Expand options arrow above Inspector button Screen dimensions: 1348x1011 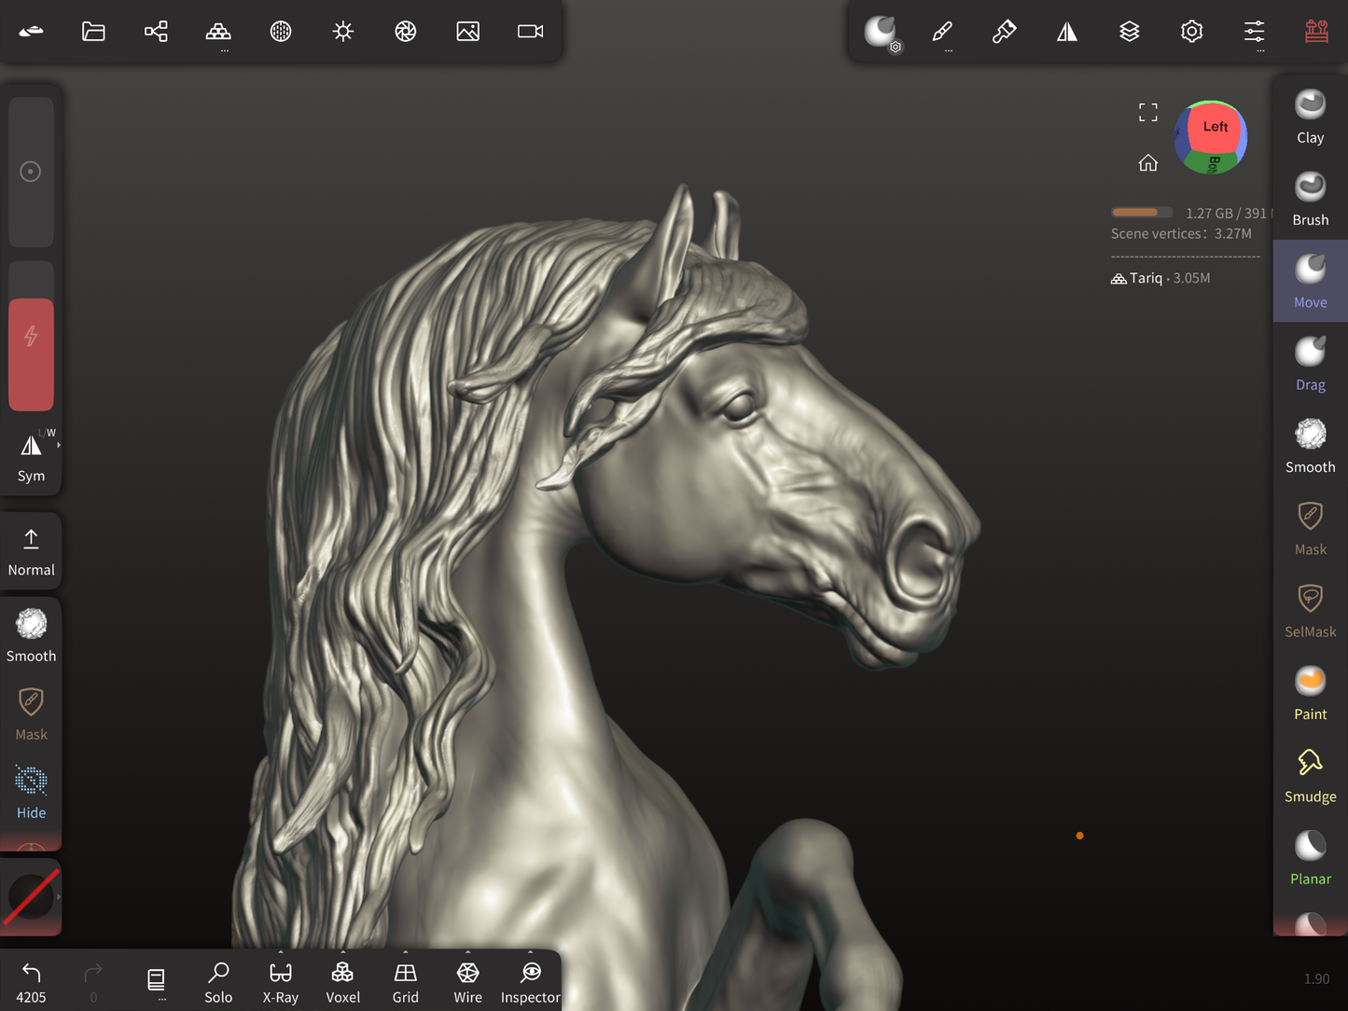click(530, 952)
